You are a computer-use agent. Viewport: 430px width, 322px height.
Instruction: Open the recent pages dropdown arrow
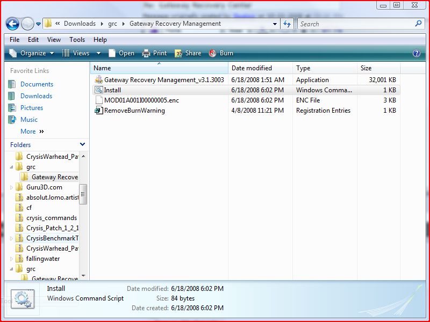pyautogui.click(x=38, y=24)
